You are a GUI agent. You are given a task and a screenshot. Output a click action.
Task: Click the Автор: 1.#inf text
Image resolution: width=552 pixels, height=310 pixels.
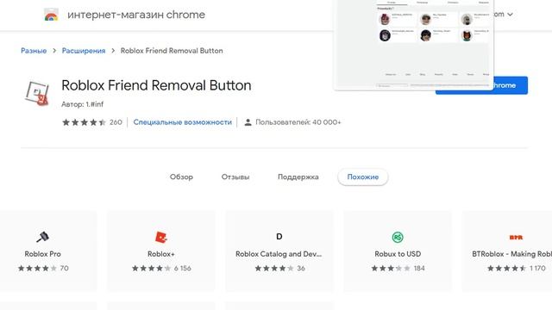[83, 104]
